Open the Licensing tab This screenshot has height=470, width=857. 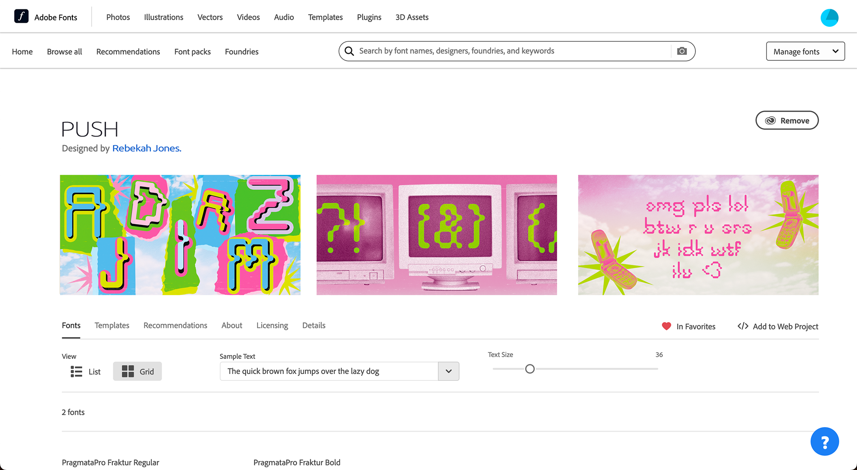(272, 325)
